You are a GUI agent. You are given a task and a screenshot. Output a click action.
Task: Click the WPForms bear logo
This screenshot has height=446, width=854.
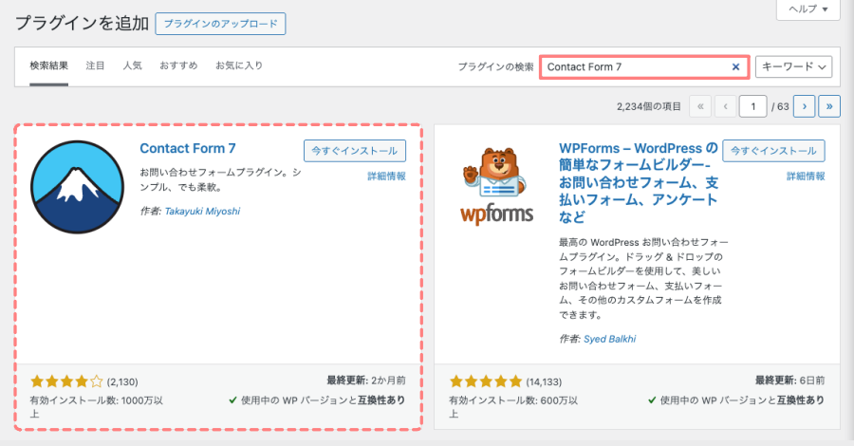[496, 187]
